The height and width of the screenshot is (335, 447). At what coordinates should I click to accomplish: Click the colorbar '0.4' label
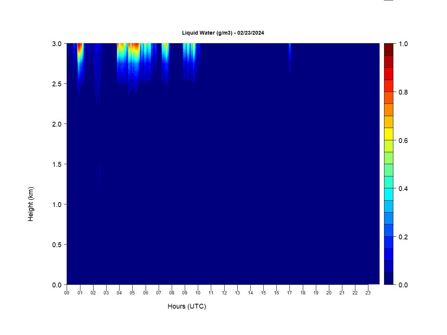(403, 189)
